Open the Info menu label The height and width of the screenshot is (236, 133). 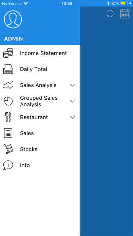(25, 165)
